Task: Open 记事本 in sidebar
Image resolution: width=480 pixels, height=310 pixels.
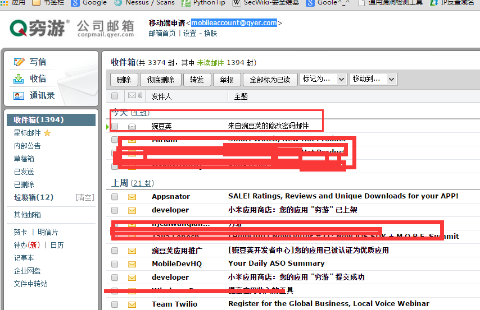Action: click(24, 258)
